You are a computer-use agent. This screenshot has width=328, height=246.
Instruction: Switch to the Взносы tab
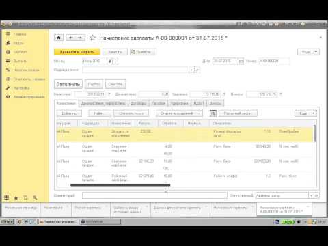point(215,103)
